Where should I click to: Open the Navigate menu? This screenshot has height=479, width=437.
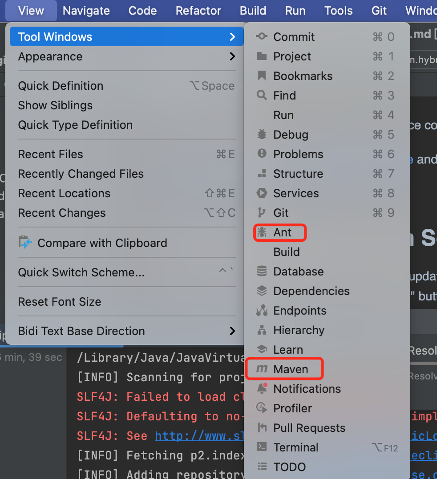click(86, 11)
